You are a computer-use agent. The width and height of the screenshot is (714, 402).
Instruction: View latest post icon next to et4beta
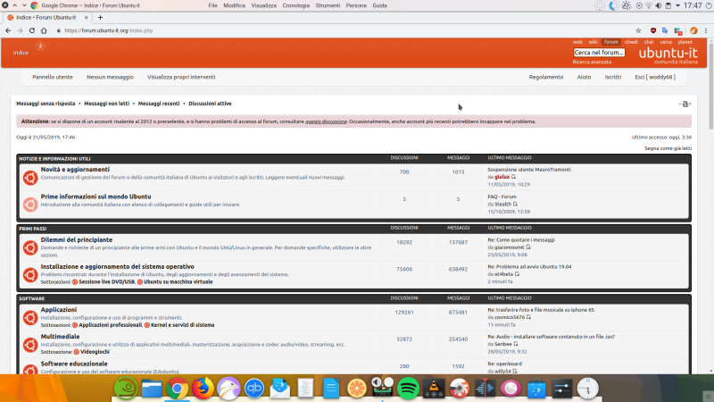(x=517, y=274)
